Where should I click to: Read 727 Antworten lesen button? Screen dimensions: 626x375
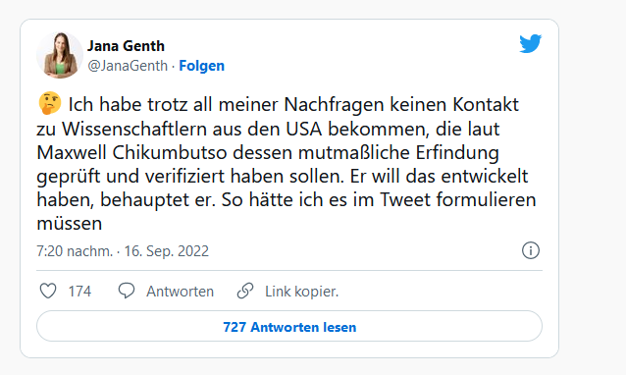point(289,326)
